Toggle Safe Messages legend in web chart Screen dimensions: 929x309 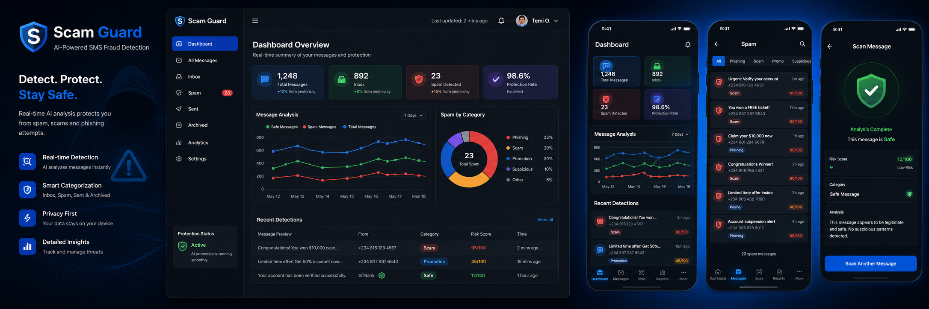(x=281, y=127)
